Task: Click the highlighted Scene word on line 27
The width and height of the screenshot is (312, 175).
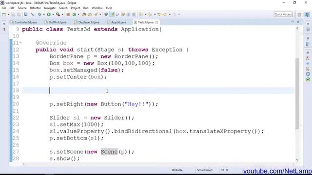Action: coord(109,152)
